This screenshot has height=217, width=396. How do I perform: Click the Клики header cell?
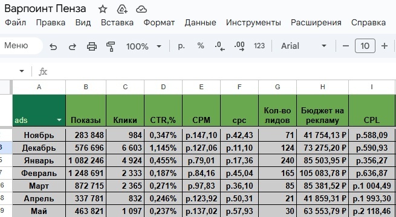125,110
